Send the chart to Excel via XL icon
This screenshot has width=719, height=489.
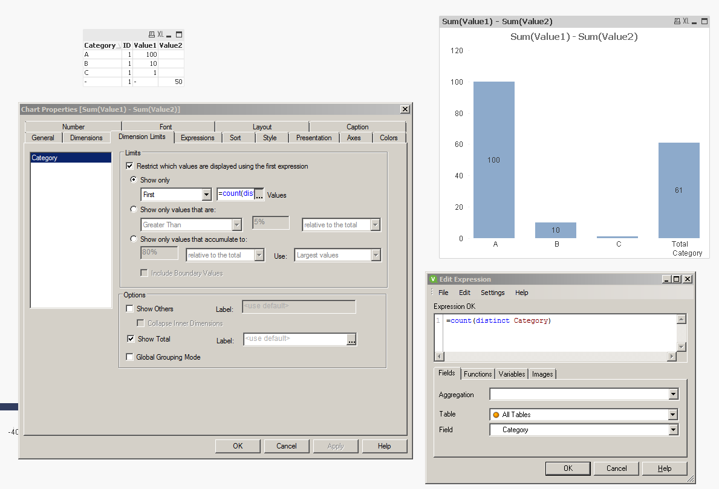pos(686,22)
